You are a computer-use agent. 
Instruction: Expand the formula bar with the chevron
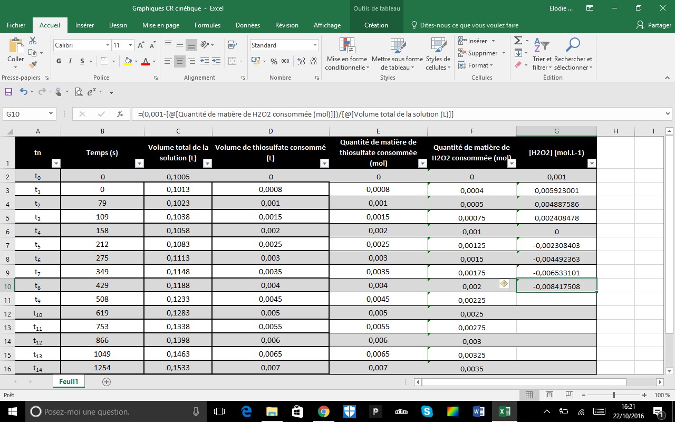click(668, 113)
